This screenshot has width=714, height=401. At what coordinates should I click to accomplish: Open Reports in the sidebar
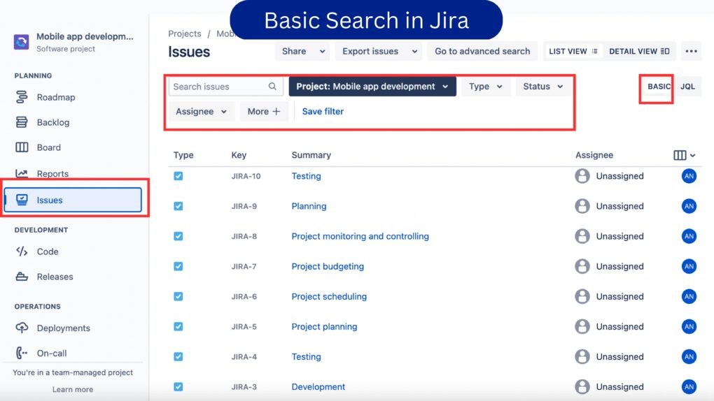click(x=52, y=174)
